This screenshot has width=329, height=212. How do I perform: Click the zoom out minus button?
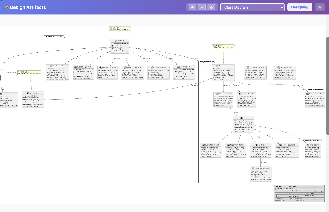pyautogui.click(x=202, y=7)
